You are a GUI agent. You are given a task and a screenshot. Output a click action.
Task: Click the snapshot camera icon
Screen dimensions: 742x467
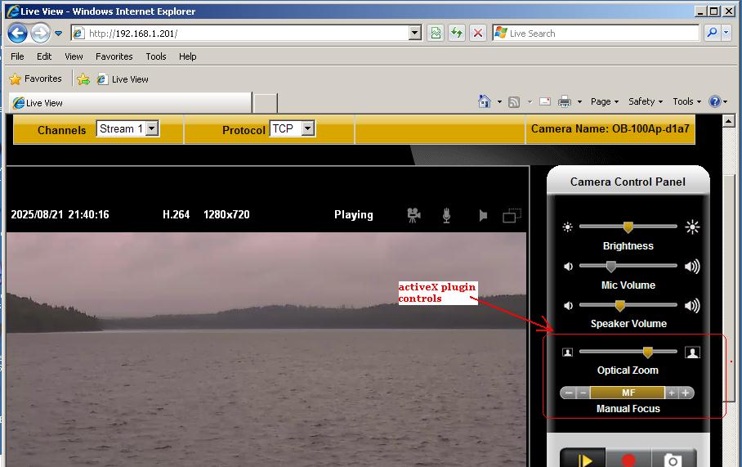click(672, 460)
